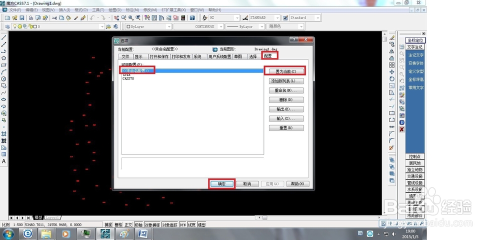Select CASS70 in available profiles list
This screenshot has width=500, height=240.
[x=128, y=78]
